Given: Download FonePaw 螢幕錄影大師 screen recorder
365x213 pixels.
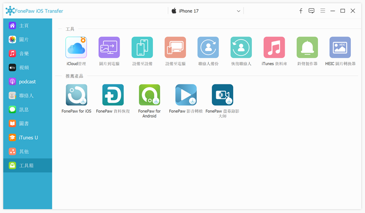Looking at the screenshot, I should click(223, 95).
